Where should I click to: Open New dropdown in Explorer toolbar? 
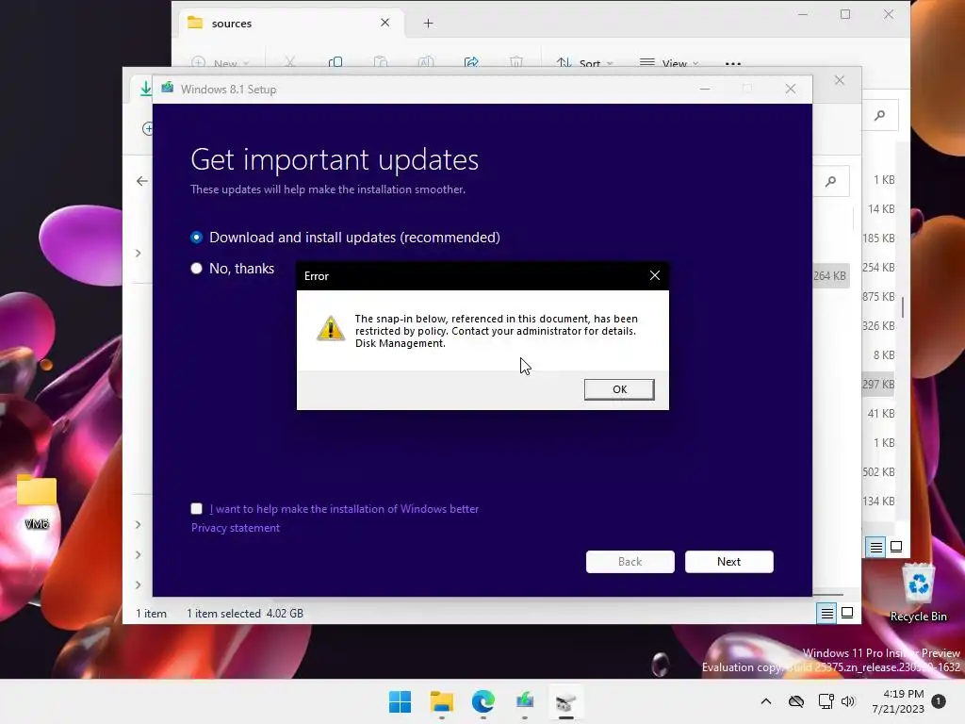(x=221, y=63)
